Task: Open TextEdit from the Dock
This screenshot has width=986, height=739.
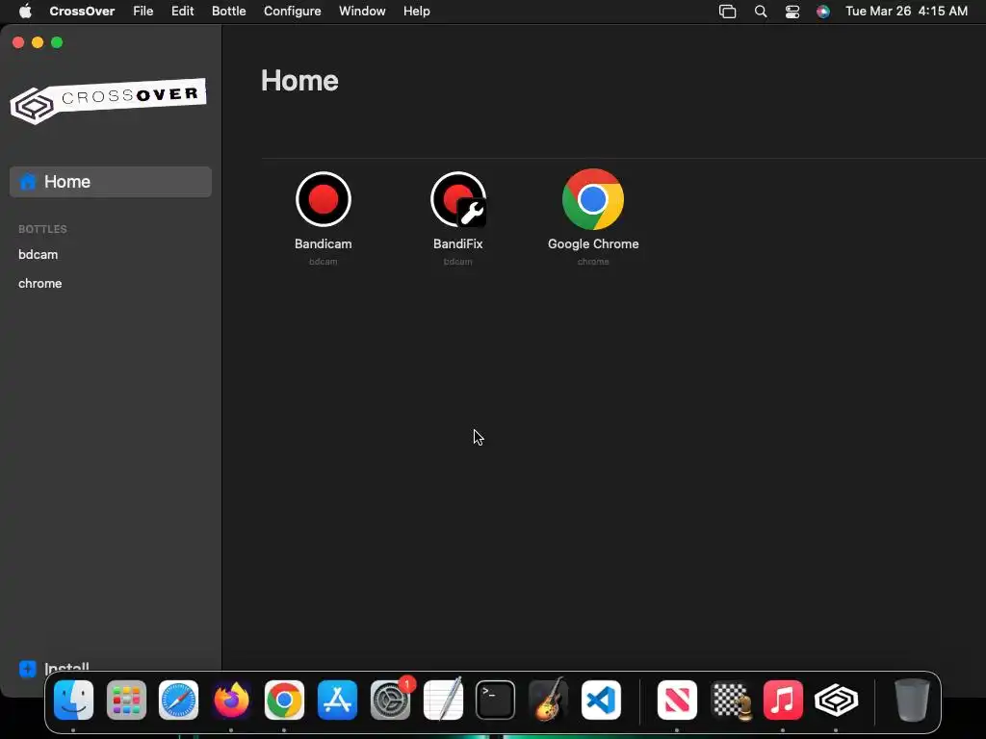Action: (x=443, y=700)
